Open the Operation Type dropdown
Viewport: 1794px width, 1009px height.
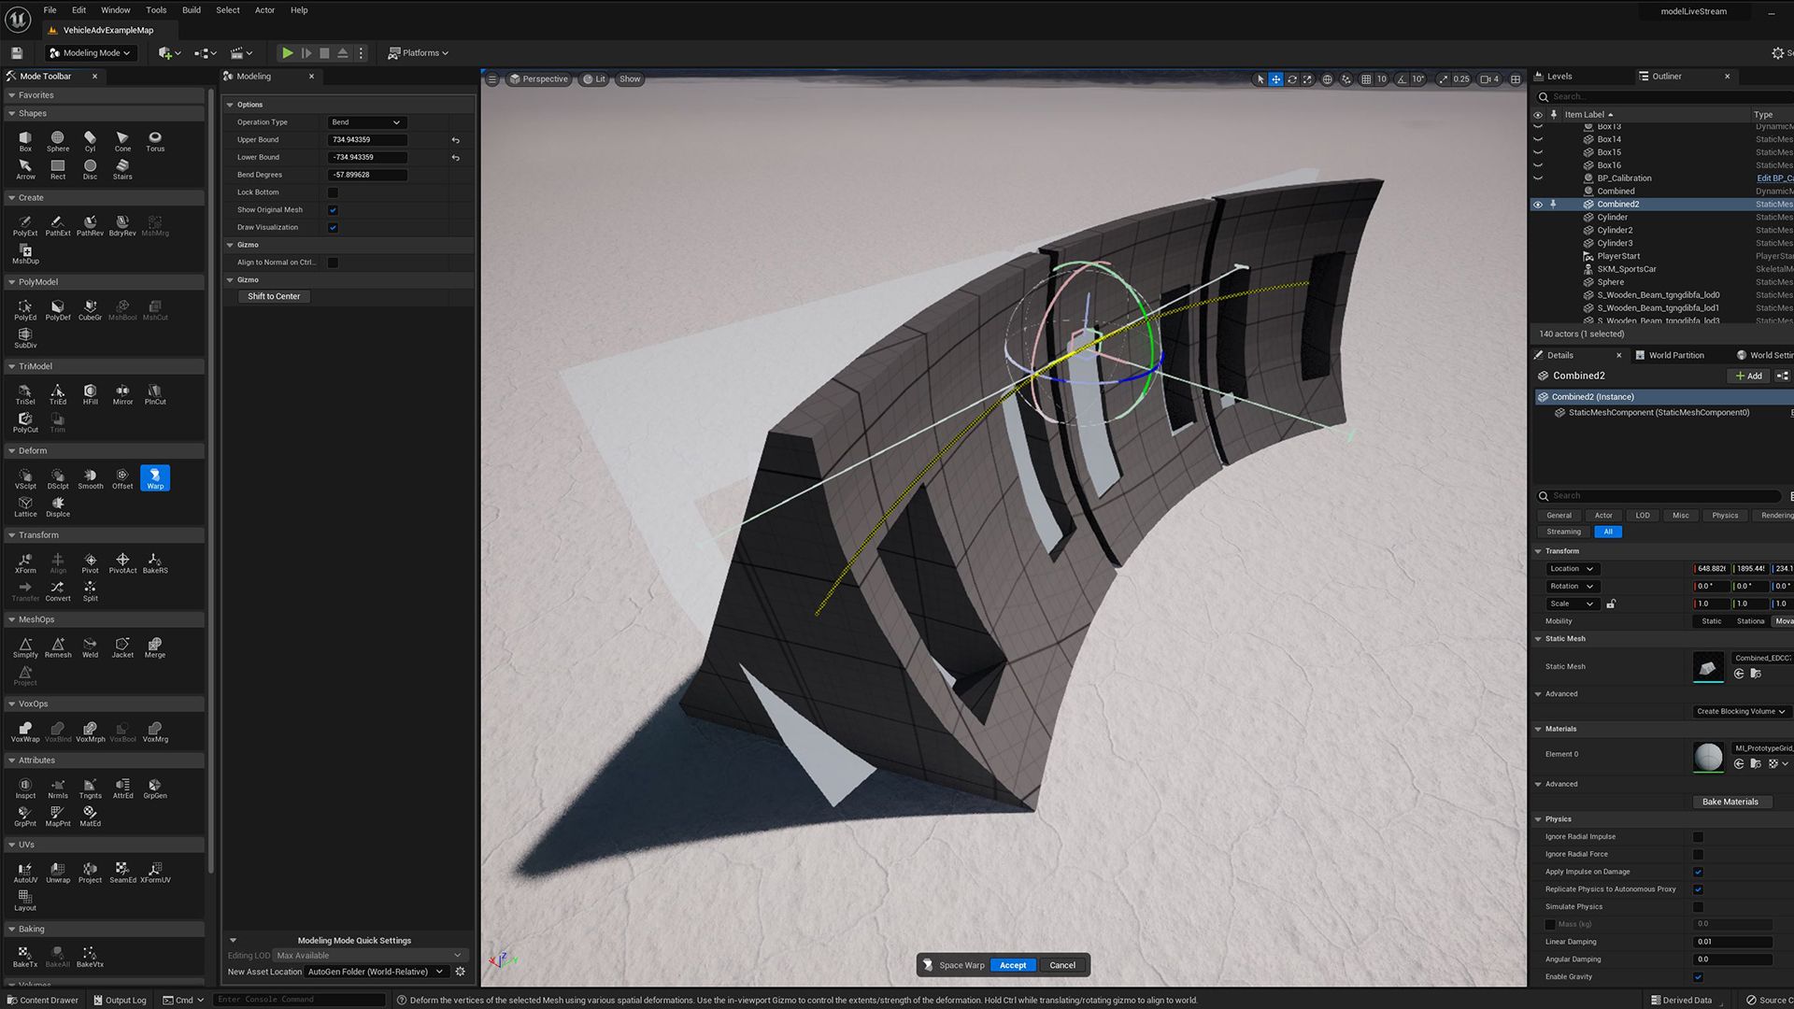(365, 122)
